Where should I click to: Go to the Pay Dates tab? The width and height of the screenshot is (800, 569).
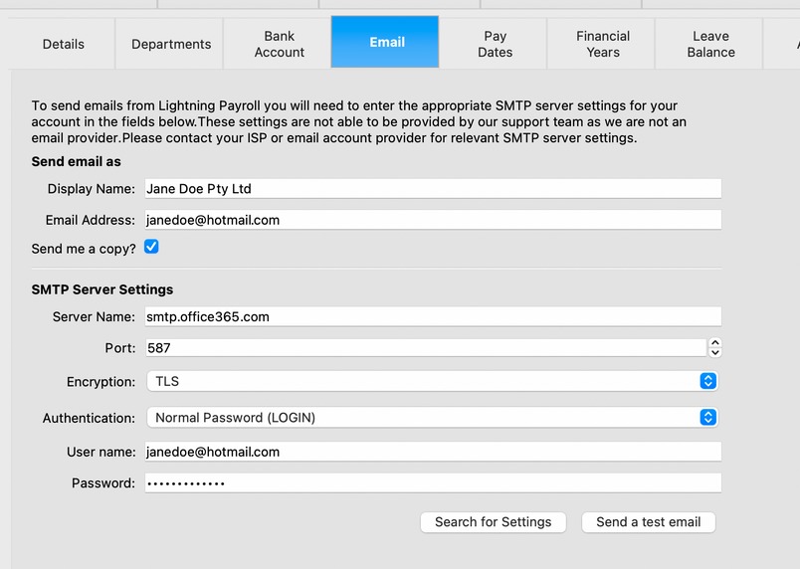click(495, 44)
